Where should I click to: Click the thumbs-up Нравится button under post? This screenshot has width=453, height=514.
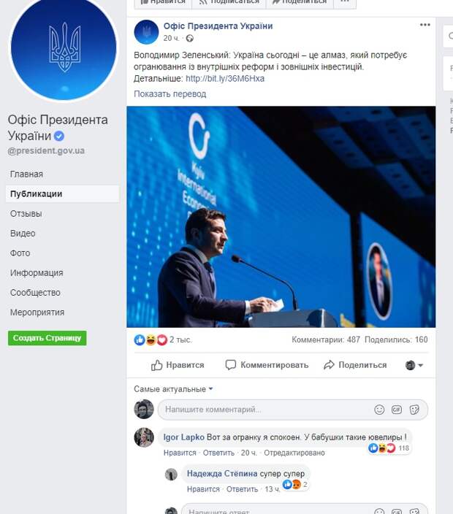[178, 365]
